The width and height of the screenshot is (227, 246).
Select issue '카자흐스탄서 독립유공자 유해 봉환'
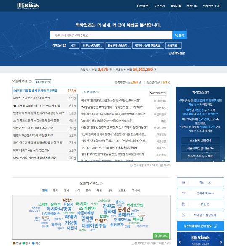pyautogui.click(x=45, y=120)
